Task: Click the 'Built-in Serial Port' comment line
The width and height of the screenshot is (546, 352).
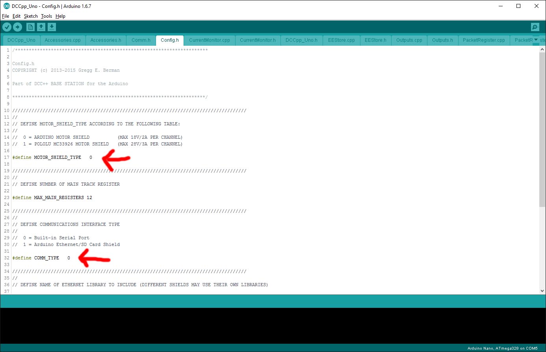Action: 51,238
